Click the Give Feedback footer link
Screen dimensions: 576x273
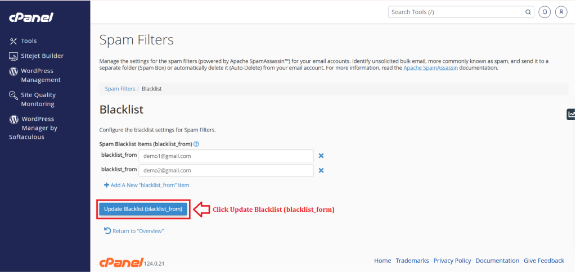coord(544,261)
